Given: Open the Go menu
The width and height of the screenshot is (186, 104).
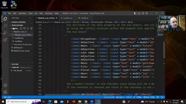Looking at the screenshot, I should pos(36,13).
